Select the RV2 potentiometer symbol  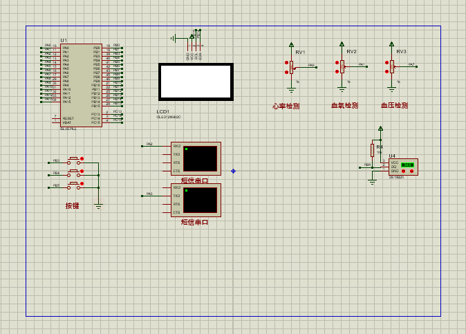(342, 67)
